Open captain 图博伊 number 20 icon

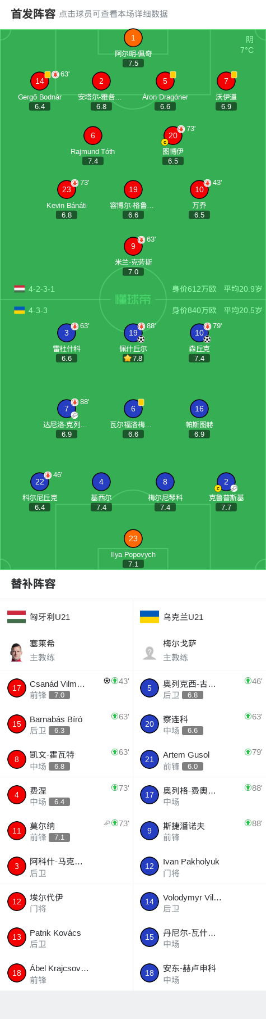173,135
